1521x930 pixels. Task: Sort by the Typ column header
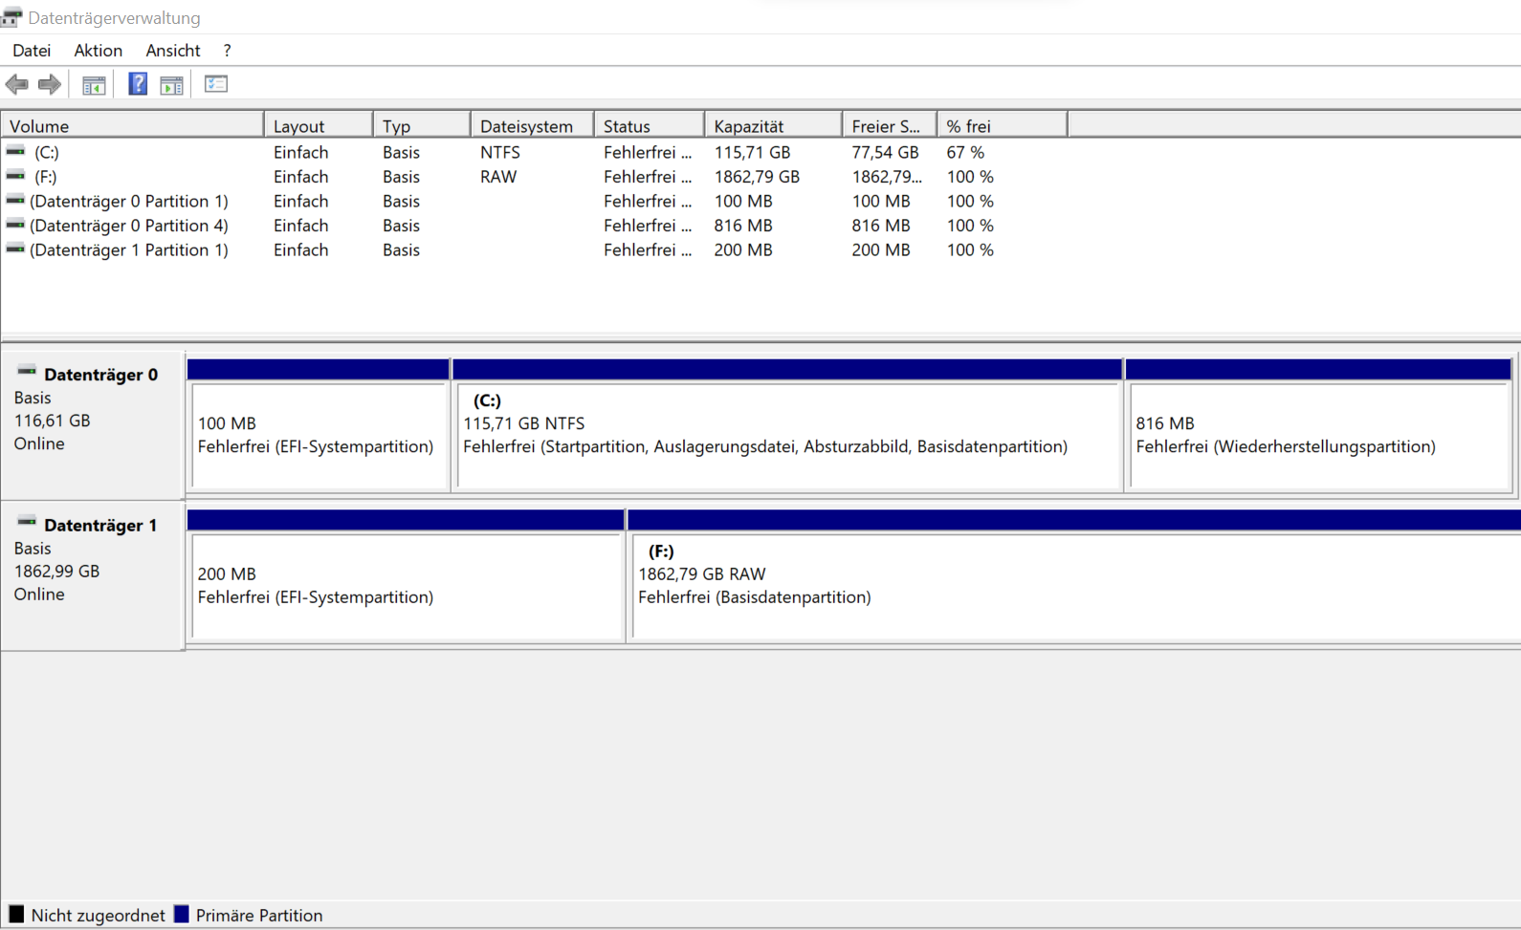[422, 126]
